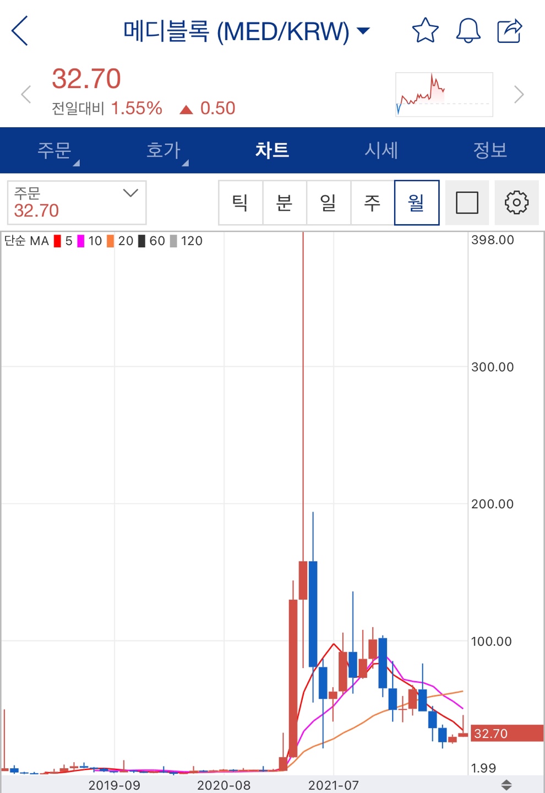
Task: Click the chart resize handle arrows icon
Action: 506,785
